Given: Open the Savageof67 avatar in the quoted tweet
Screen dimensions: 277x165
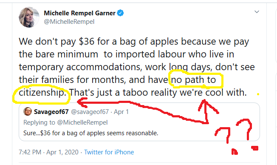Looking at the screenshot, I should coord(28,111).
